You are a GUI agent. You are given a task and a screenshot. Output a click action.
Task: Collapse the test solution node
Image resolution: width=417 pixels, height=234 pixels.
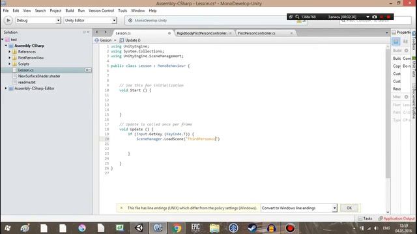(x=3, y=40)
